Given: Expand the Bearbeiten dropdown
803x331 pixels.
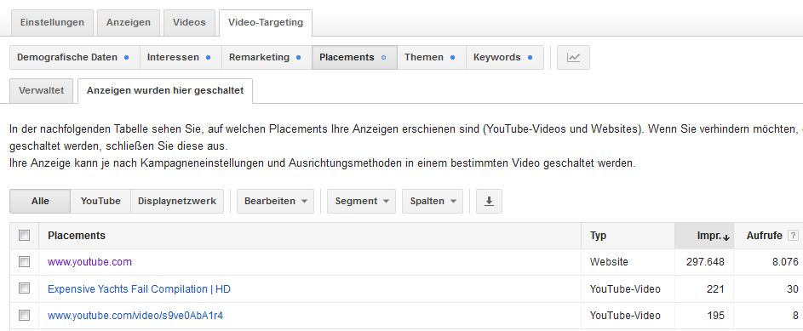Looking at the screenshot, I should 276,201.
